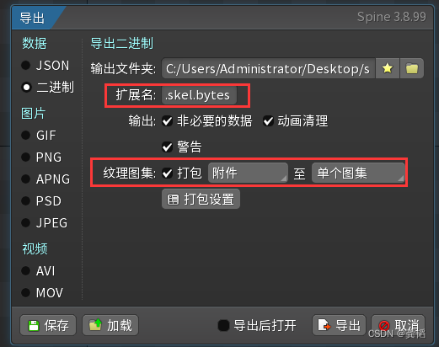Open the folder browse icon for output path

[x=412, y=68]
